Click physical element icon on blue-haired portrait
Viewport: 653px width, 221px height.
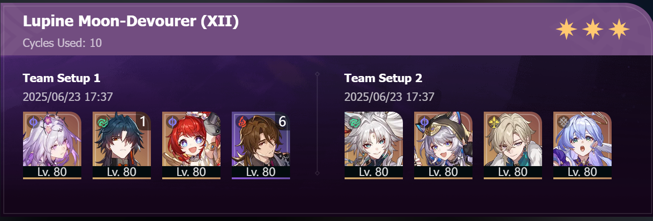(x=563, y=122)
